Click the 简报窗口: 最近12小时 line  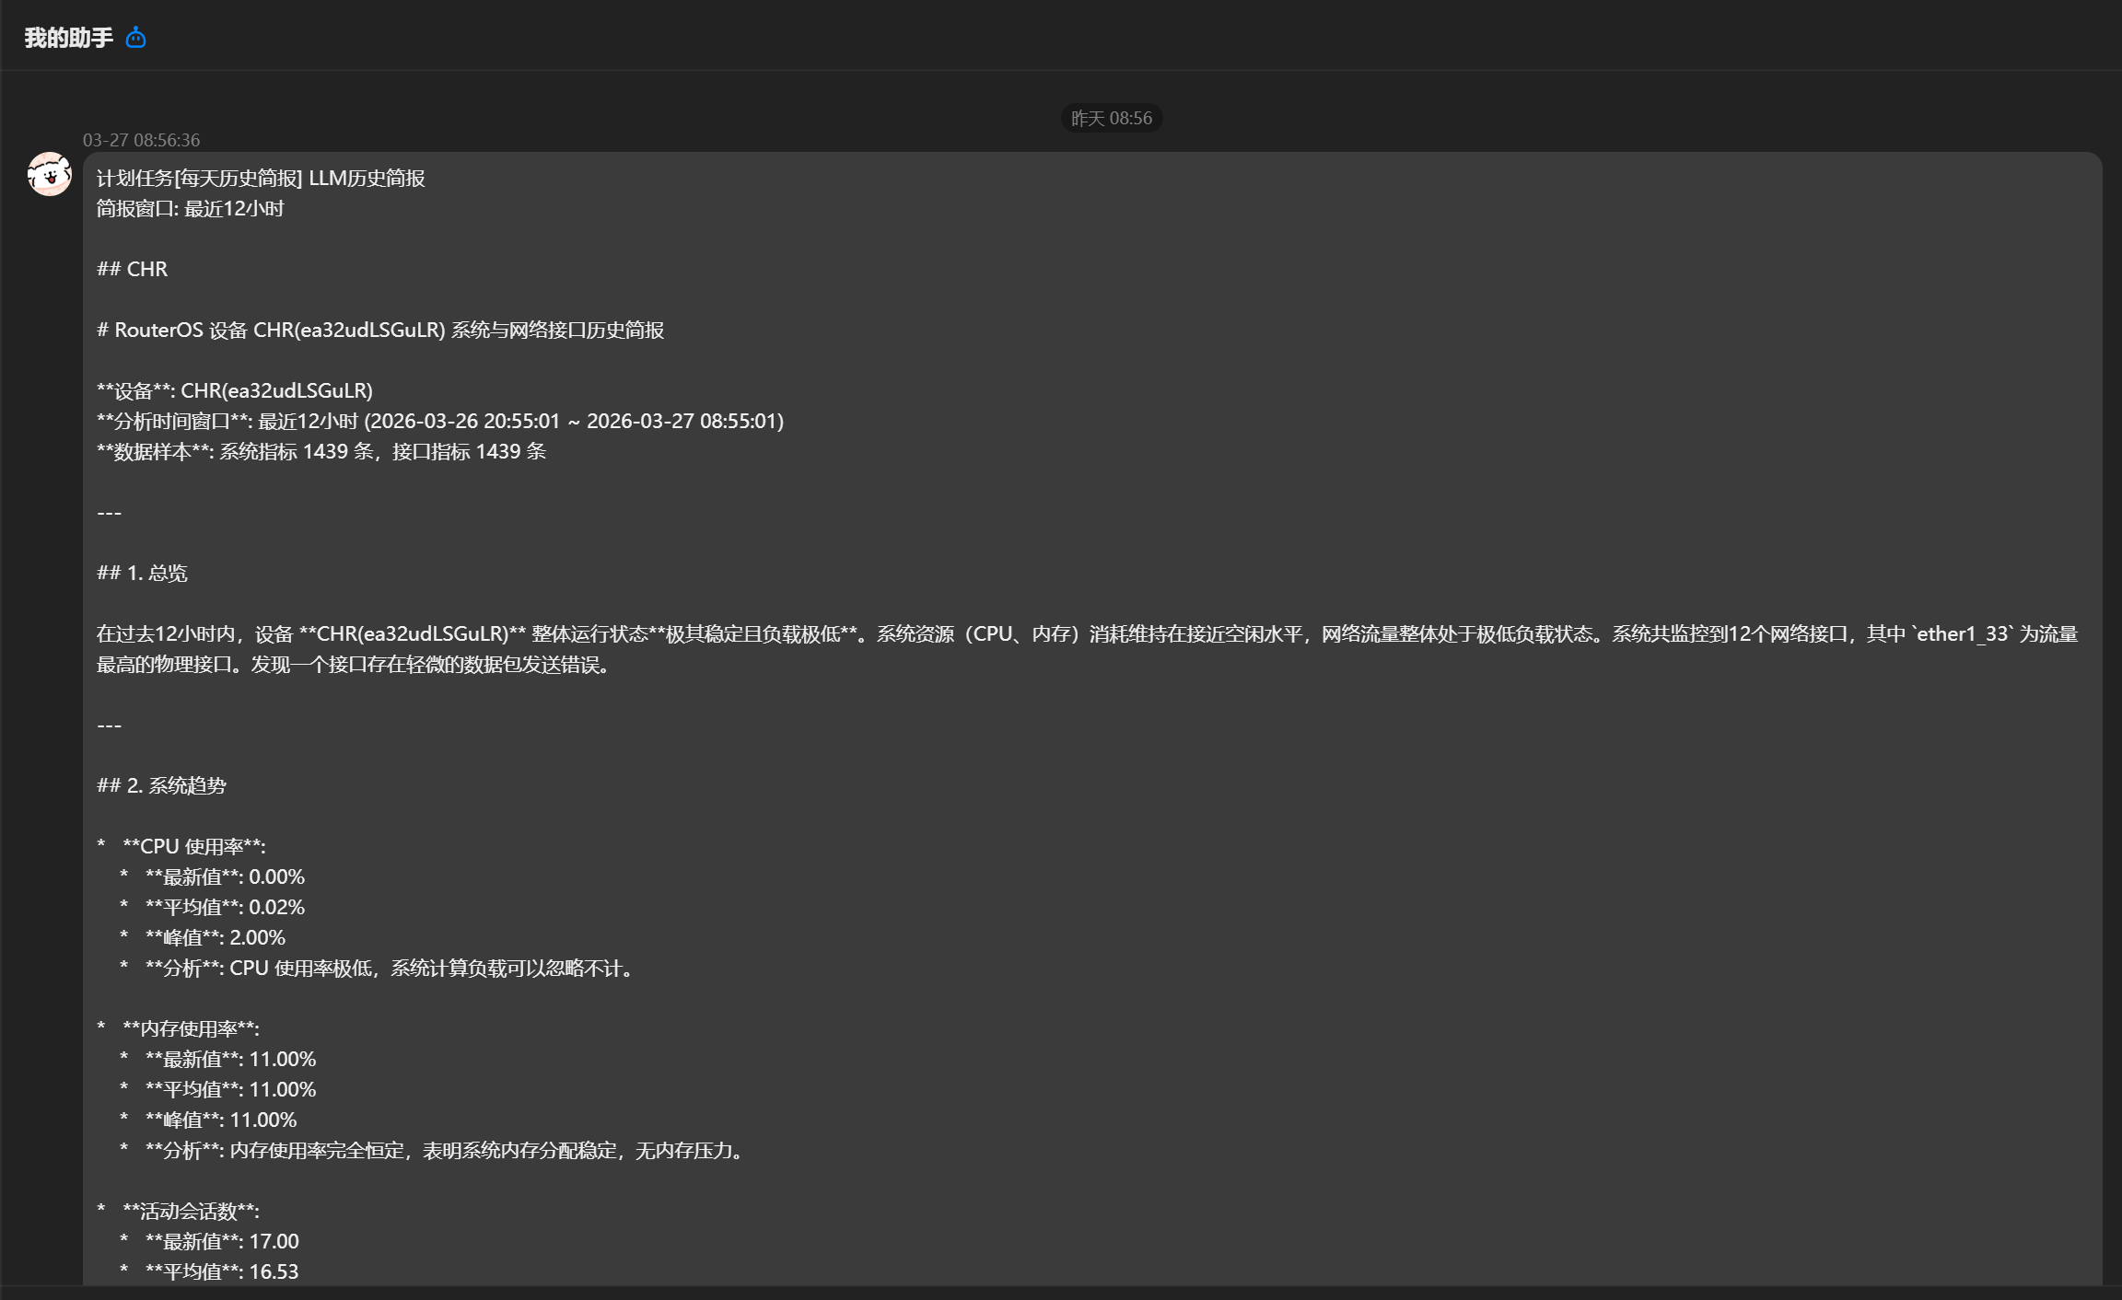[x=190, y=208]
